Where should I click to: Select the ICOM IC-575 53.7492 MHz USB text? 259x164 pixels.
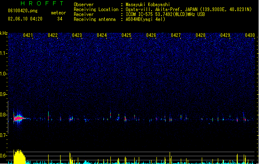(165, 14)
